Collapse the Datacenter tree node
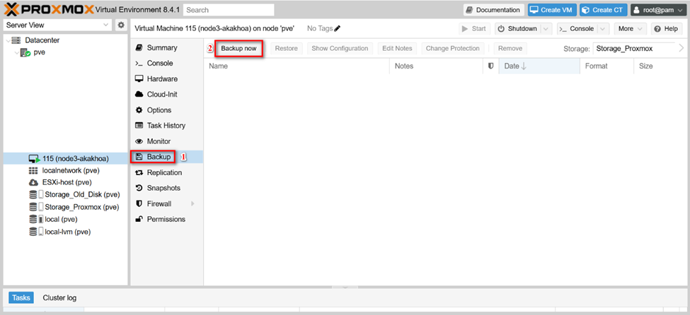This screenshot has height=315, width=690. click(8, 41)
